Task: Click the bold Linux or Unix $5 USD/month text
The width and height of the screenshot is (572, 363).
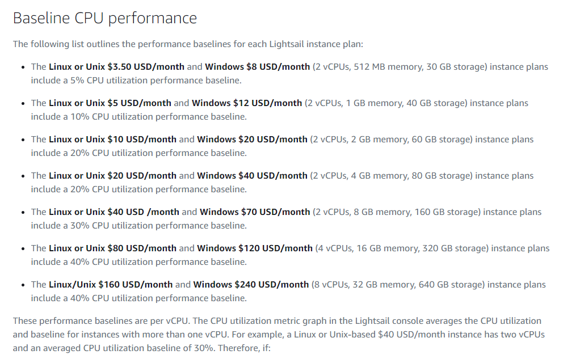Action: (x=110, y=103)
